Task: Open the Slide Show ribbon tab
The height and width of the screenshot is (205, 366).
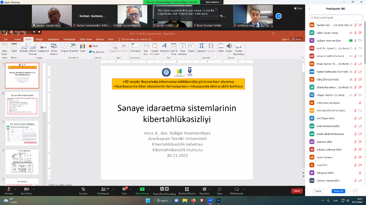Action: click(86, 39)
